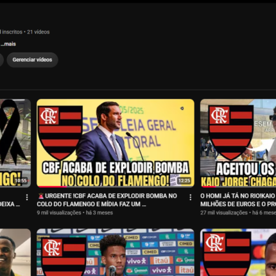This screenshot has width=276, height=276.
Task: Open the O HOMI JÁ TÁ NO RIO title link
Action: tap(237, 200)
